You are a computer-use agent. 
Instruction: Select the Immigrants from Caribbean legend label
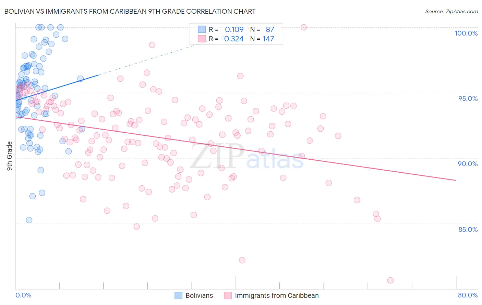click(x=277, y=295)
